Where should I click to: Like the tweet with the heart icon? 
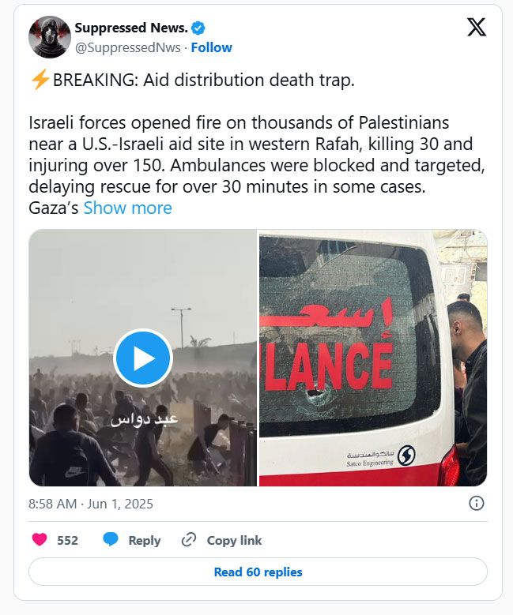(40, 540)
